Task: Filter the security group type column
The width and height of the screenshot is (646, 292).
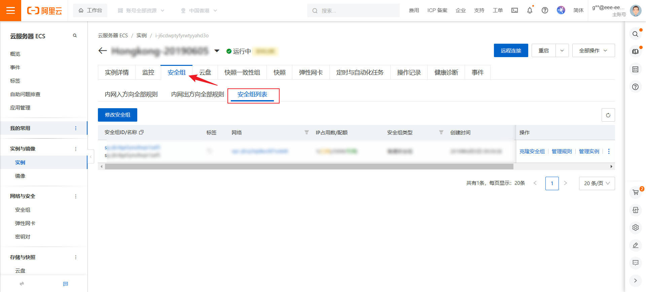Action: pyautogui.click(x=441, y=132)
